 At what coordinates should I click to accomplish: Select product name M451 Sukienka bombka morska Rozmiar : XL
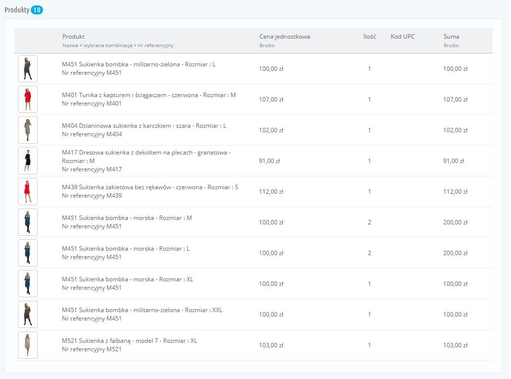coord(127,279)
